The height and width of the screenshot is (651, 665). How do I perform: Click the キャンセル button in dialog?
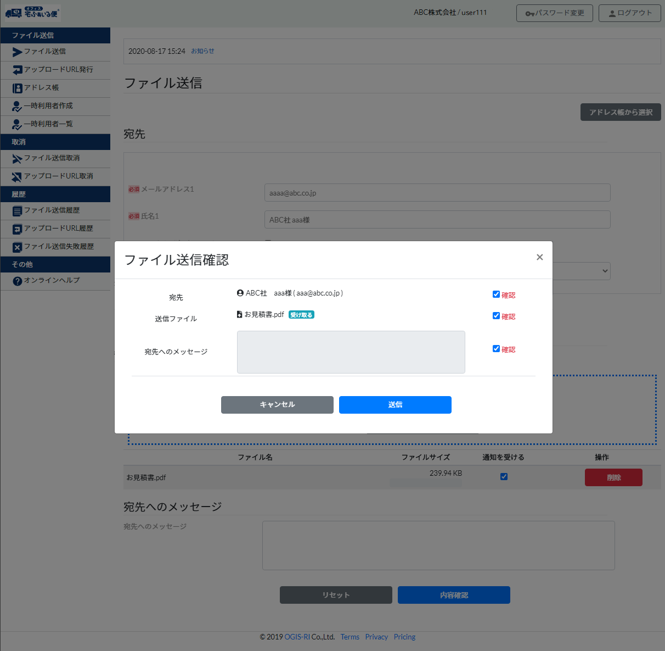click(x=277, y=405)
